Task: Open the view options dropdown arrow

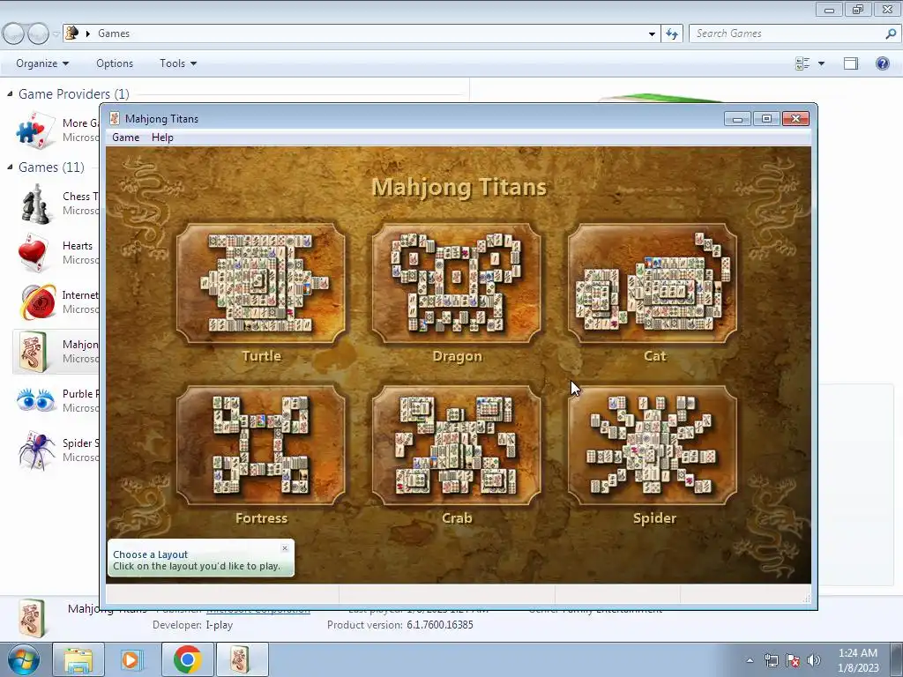Action: pyautogui.click(x=821, y=63)
